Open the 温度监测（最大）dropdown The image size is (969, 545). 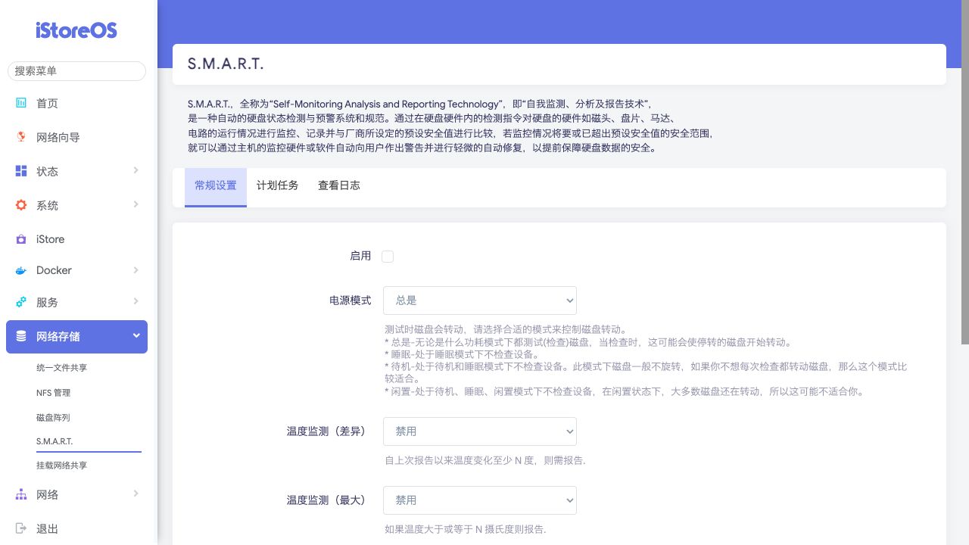click(x=479, y=500)
